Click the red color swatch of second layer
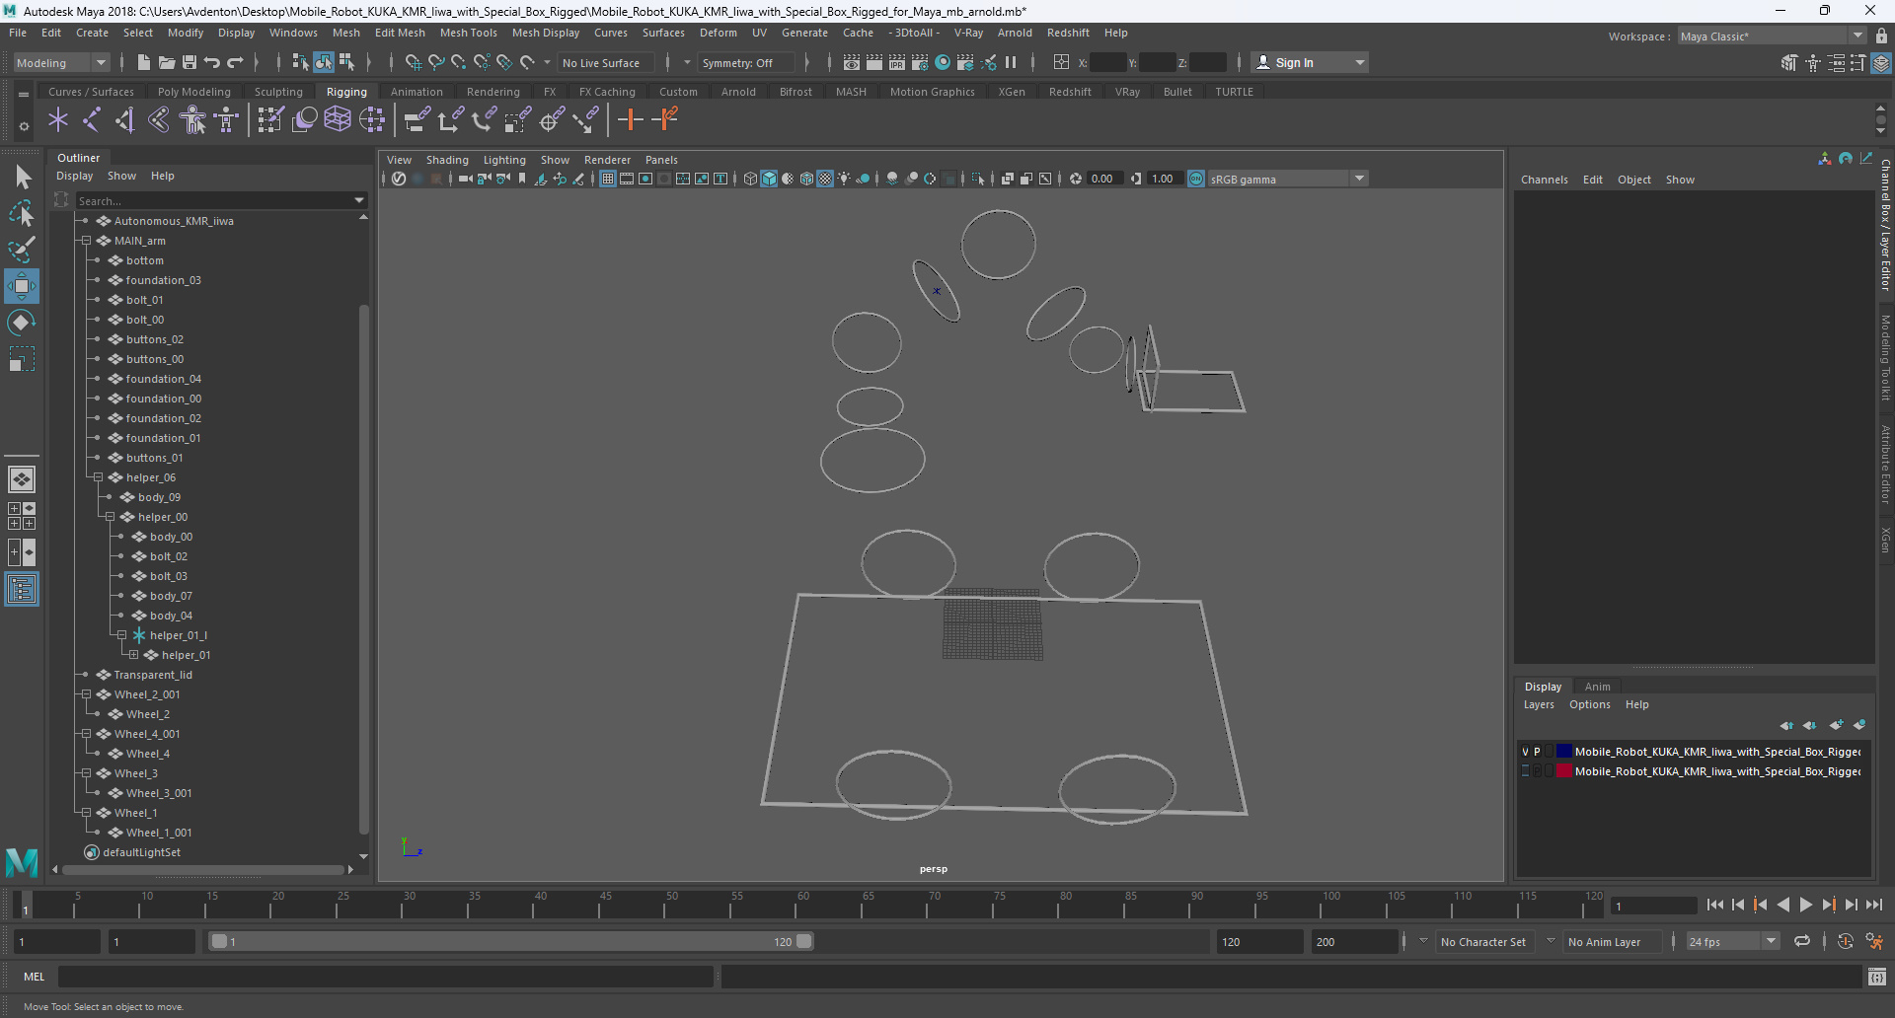This screenshot has height=1018, width=1895. 1564,771
